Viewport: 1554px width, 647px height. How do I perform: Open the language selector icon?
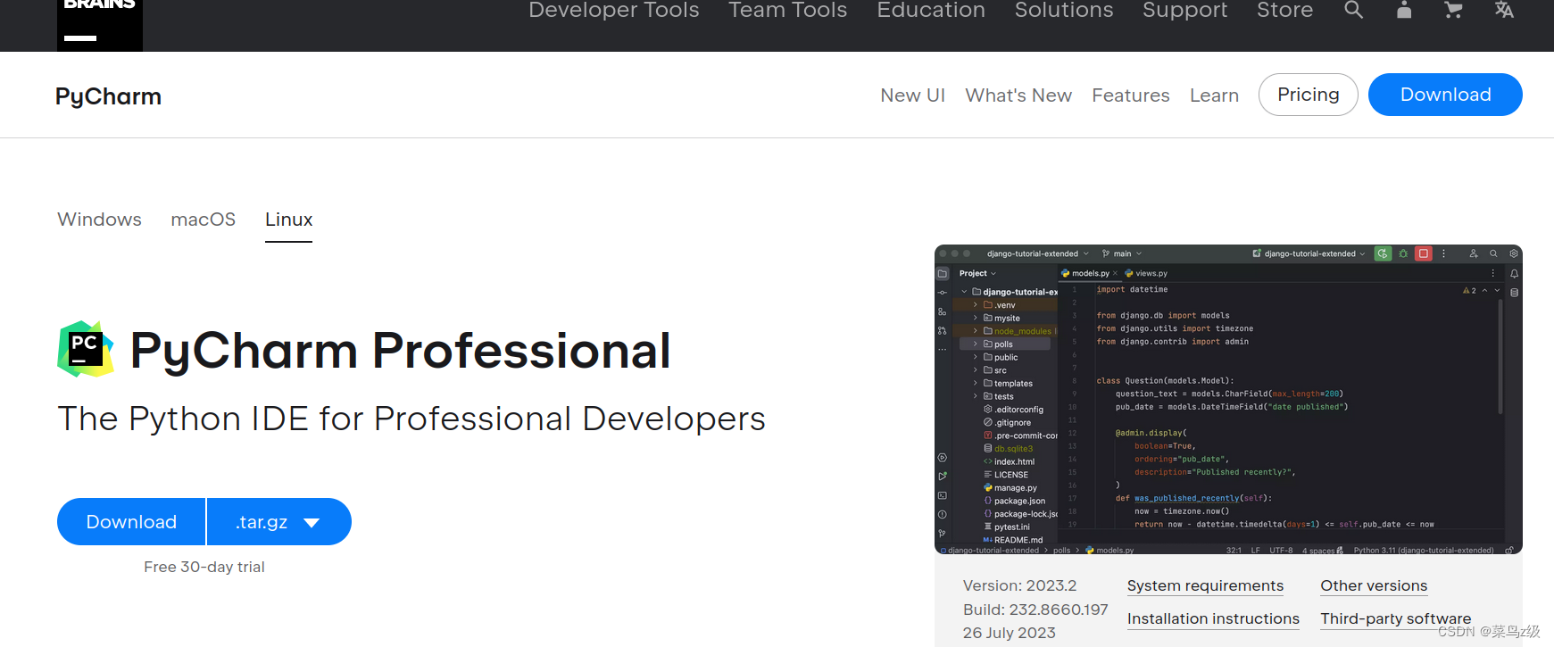(x=1504, y=10)
